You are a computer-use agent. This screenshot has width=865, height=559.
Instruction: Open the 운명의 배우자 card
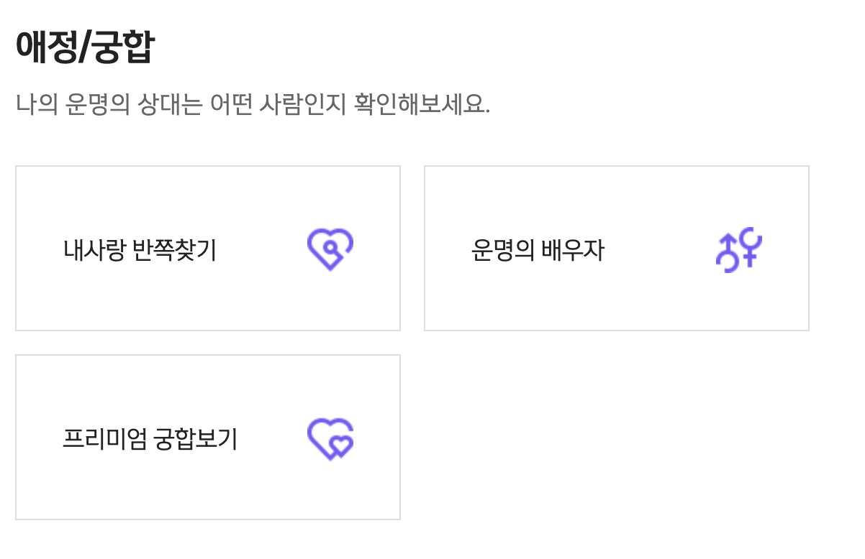pos(617,248)
